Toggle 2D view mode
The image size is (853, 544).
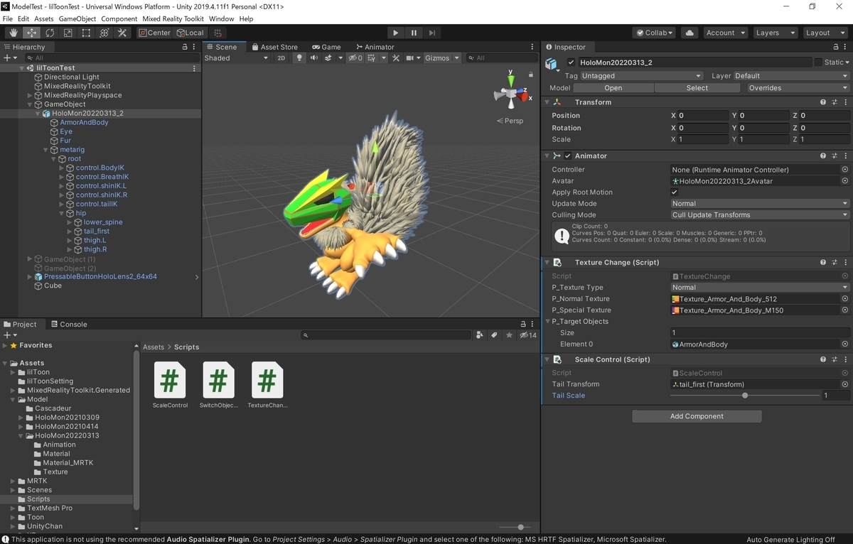coord(281,58)
